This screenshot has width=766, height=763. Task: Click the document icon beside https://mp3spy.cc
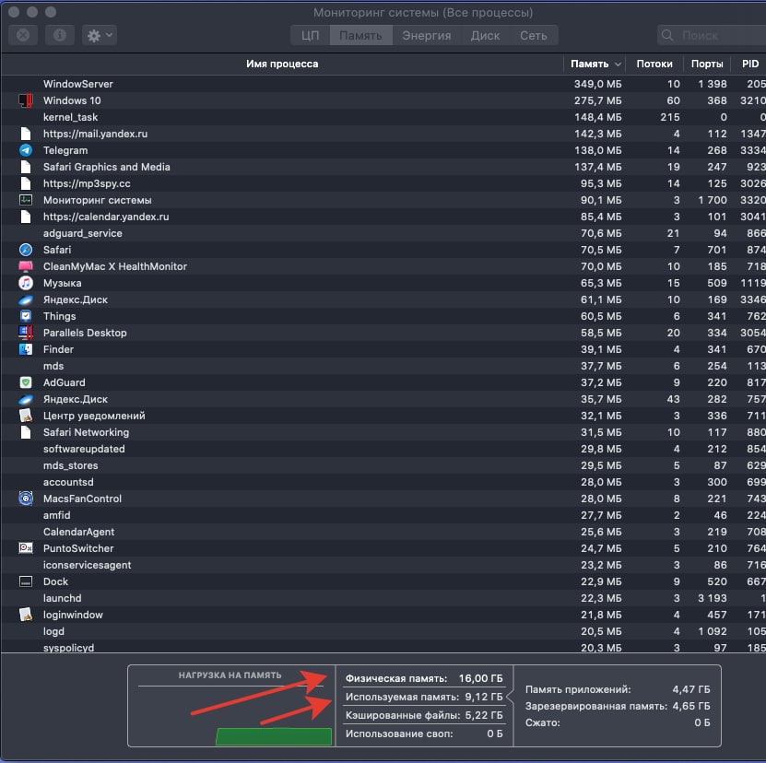pyautogui.click(x=26, y=183)
